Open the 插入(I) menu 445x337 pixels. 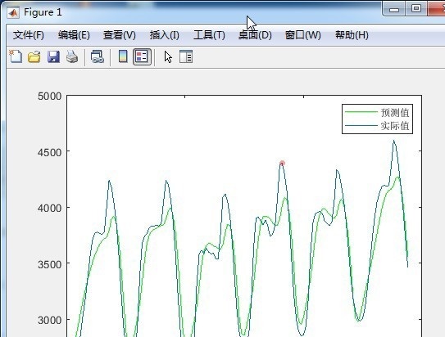tap(165, 35)
